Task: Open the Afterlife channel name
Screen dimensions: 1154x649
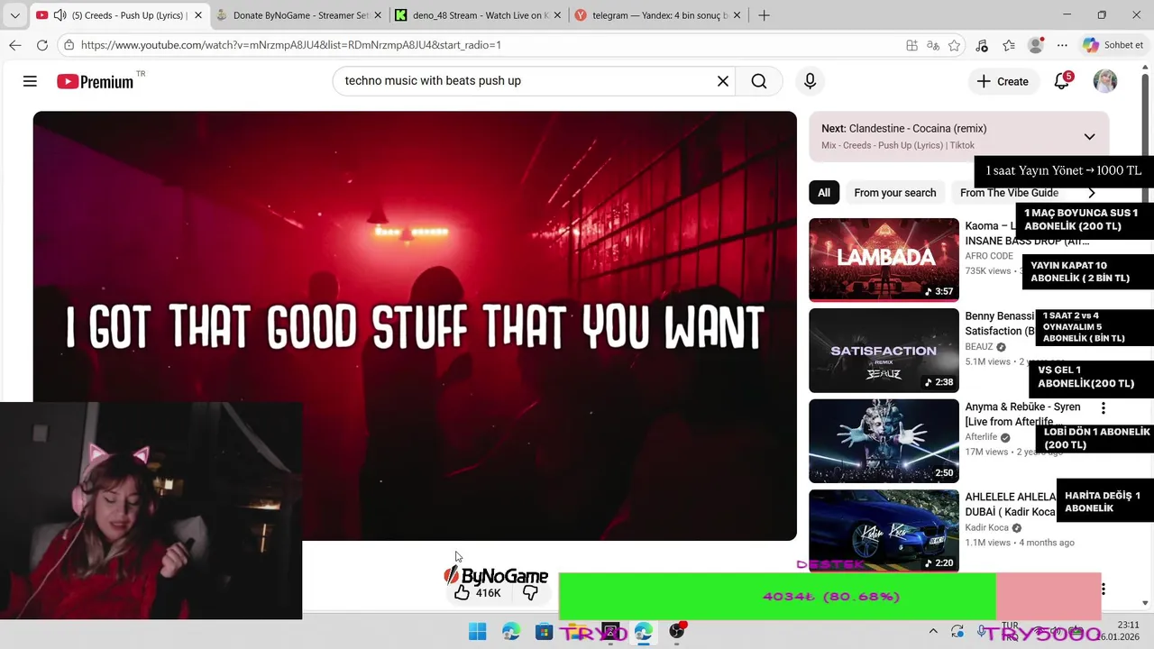Action: click(x=981, y=437)
